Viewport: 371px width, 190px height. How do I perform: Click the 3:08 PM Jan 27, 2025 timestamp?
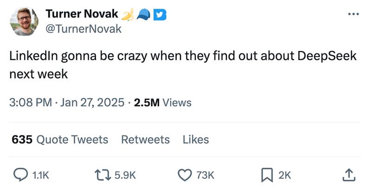pos(66,102)
